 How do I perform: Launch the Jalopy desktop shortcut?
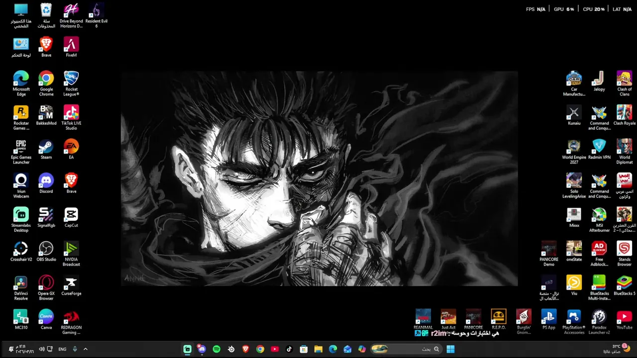[x=599, y=81]
